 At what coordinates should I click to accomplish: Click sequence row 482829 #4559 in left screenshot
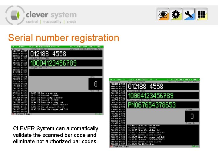click(20, 51)
